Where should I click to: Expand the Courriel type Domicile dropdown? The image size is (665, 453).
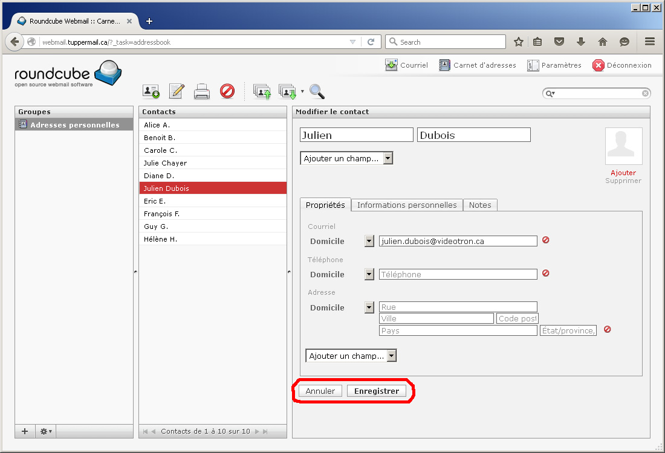(369, 241)
